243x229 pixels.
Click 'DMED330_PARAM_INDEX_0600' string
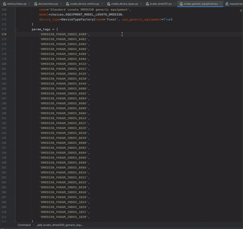click(64, 88)
